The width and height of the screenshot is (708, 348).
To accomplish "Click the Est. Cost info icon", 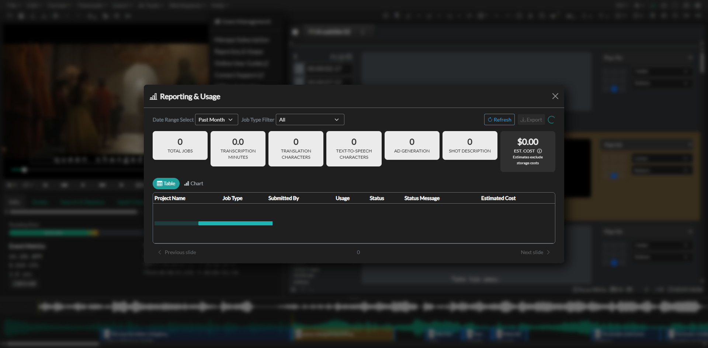I will (x=539, y=151).
